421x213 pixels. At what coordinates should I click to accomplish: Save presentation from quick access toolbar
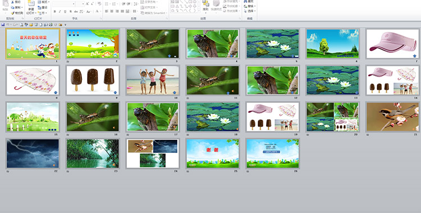tap(3, 25)
